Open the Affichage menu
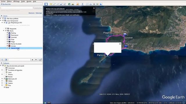186x104 pixels. click(16, 1)
